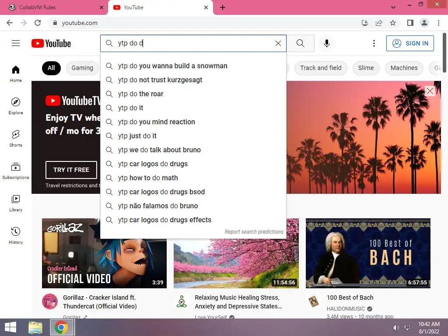Open the cherry blossom relaxing music thumbnail
The width and height of the screenshot is (448, 336).
[236, 263]
